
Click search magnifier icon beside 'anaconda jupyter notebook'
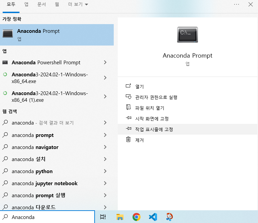[x=5, y=183]
